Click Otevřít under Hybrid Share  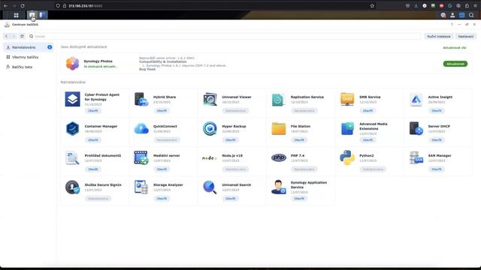pos(162,111)
